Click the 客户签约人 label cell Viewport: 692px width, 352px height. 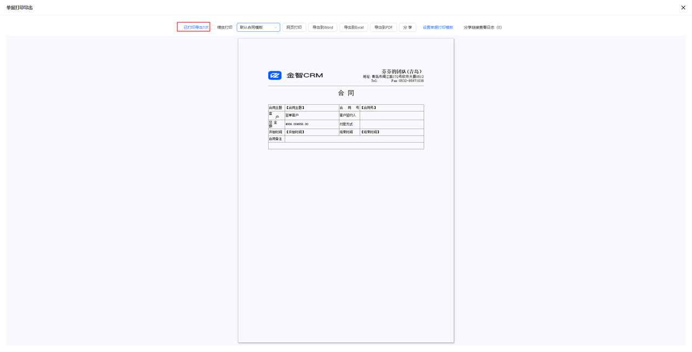[349, 116]
